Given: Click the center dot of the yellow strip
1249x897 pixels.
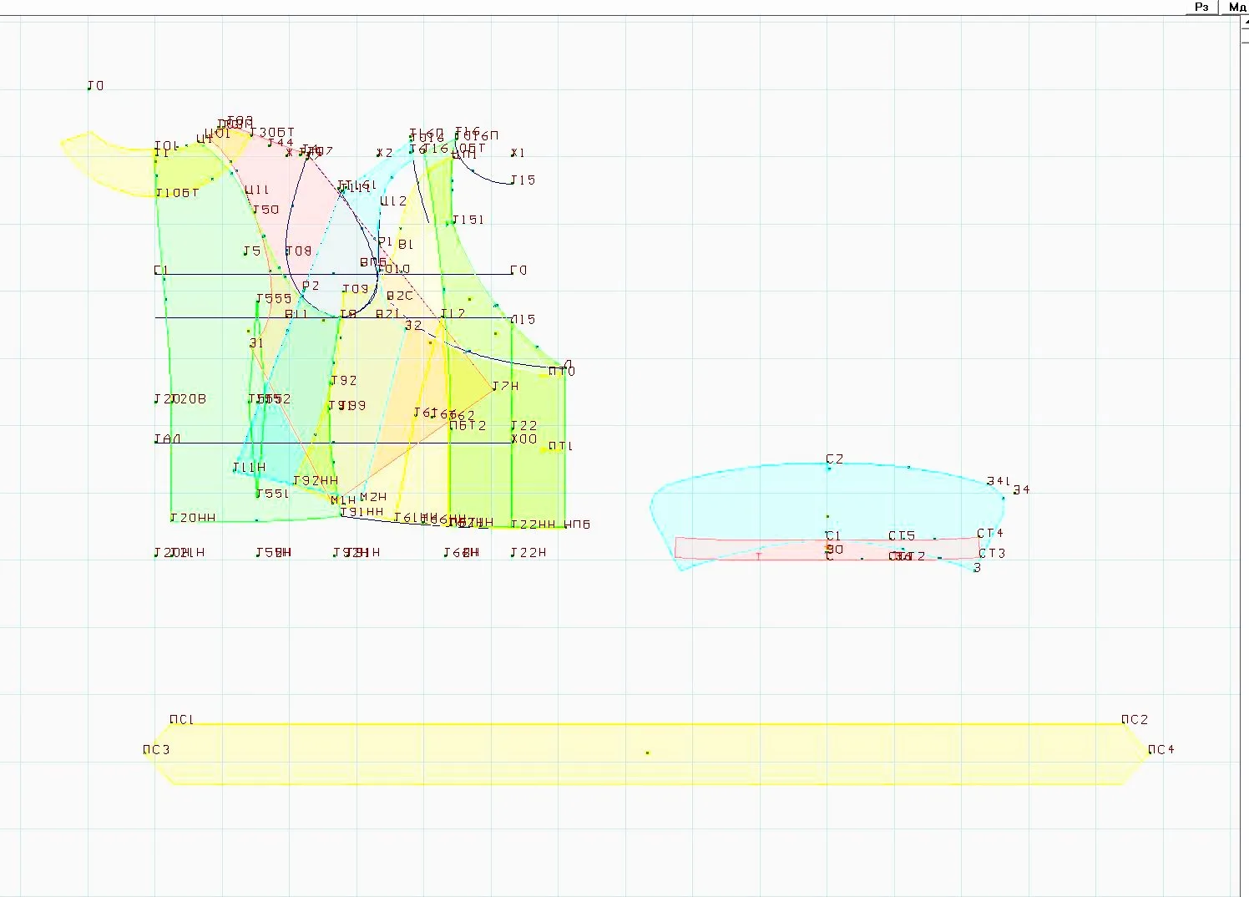Looking at the screenshot, I should point(647,753).
